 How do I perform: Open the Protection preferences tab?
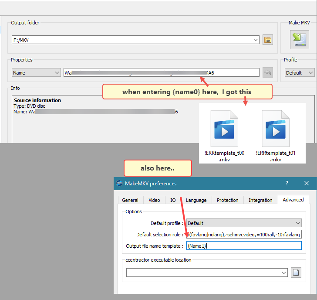pyautogui.click(x=228, y=200)
